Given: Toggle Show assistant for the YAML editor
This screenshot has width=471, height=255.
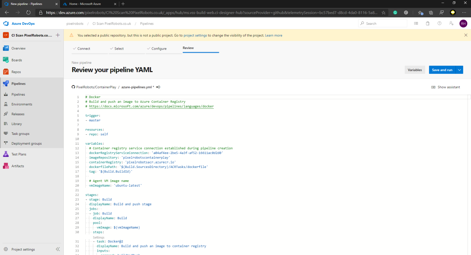Looking at the screenshot, I should tap(446, 87).
